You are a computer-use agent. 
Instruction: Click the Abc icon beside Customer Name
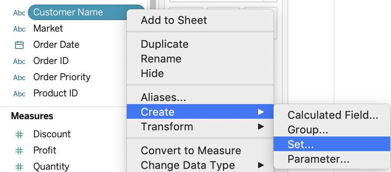19,13
